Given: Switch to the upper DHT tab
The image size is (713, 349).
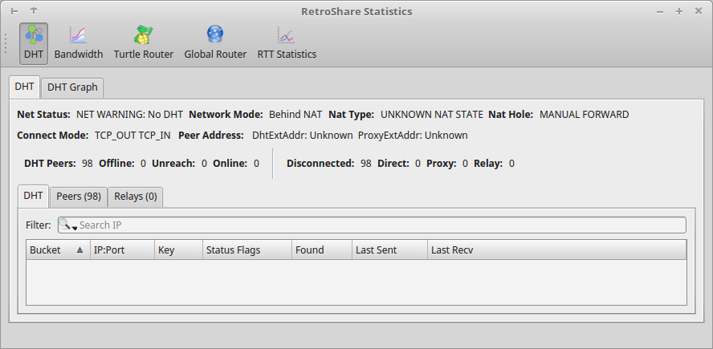Looking at the screenshot, I should (24, 87).
